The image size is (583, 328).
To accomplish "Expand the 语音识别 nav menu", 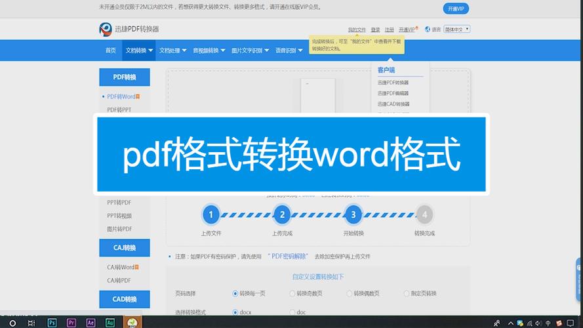I will (x=289, y=51).
